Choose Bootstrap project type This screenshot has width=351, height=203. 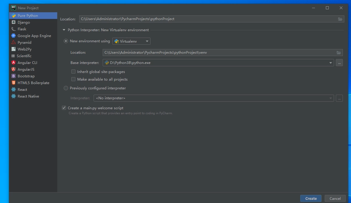33,76
